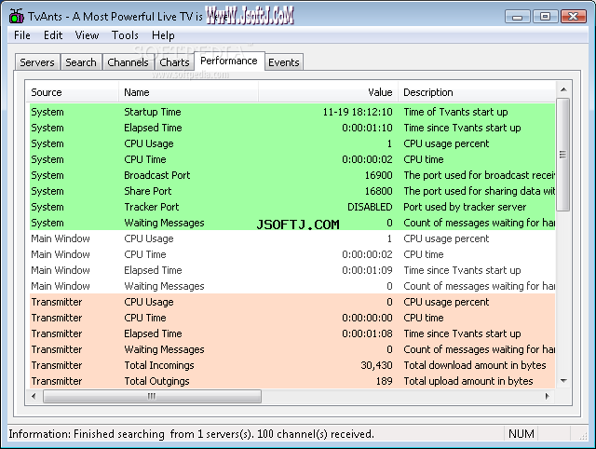Click description 'Total download amount in bytes'

coord(475,365)
